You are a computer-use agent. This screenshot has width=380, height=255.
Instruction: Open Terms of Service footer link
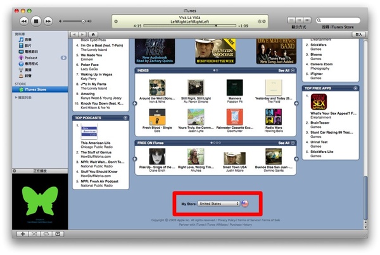point(249,220)
